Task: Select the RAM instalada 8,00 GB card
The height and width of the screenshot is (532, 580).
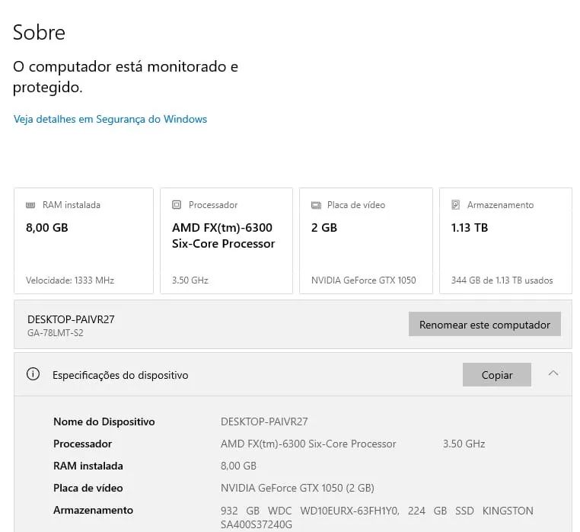Action: pos(84,241)
